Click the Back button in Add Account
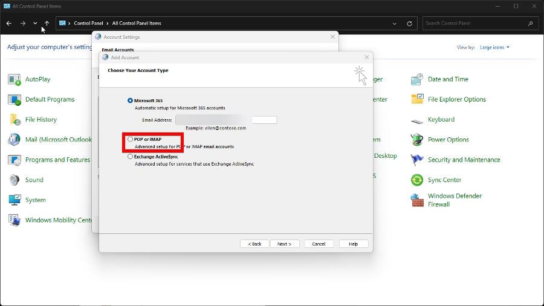The height and width of the screenshot is (306, 544). tap(254, 244)
